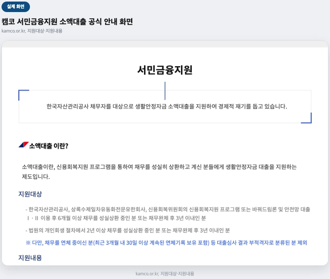Click the 한국자산관리공사 채무자를 대상으로 intro sentence
The width and height of the screenshot is (330, 279).
167,106
